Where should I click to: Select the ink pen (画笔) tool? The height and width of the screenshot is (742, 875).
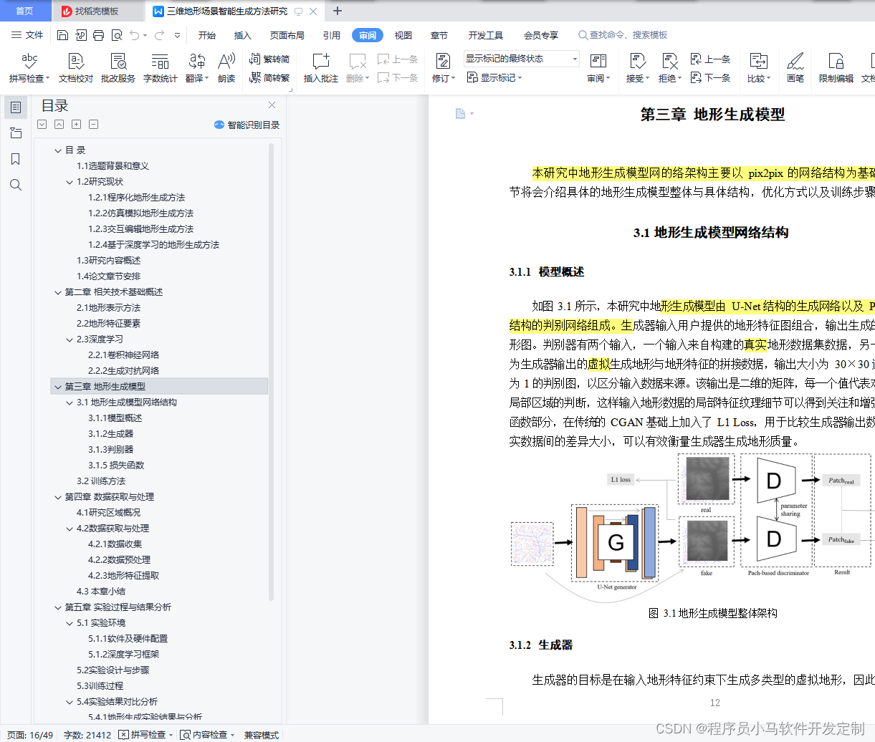pyautogui.click(x=795, y=68)
